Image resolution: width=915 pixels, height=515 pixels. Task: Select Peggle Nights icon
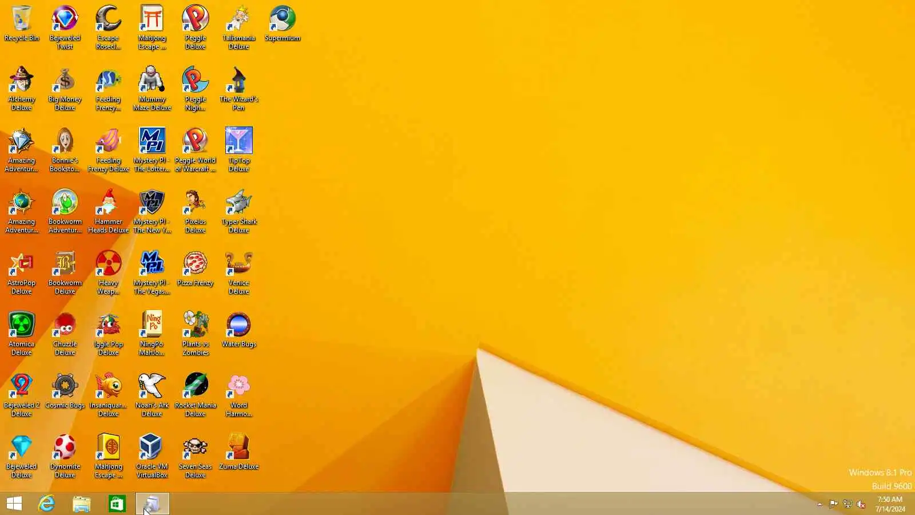(x=196, y=89)
